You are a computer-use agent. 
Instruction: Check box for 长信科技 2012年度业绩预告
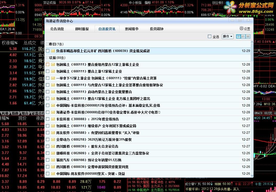point(47,119)
